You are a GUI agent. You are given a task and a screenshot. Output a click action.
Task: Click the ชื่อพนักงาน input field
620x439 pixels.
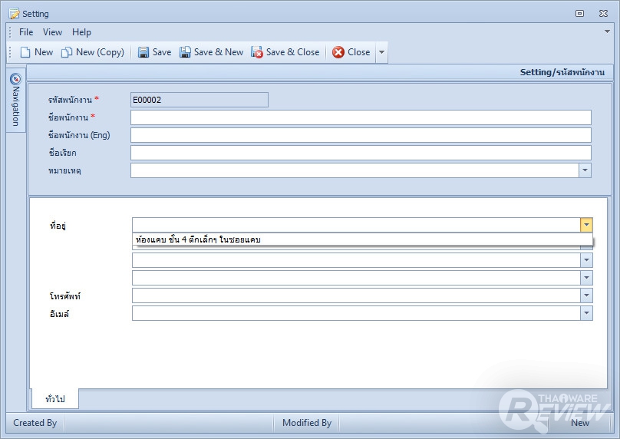click(x=361, y=117)
